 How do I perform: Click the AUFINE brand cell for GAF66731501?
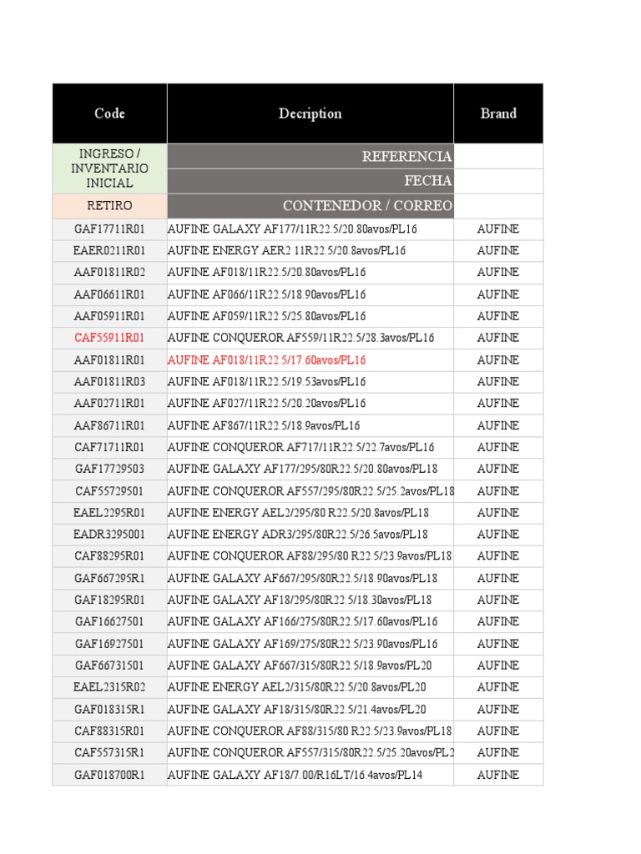498,666
